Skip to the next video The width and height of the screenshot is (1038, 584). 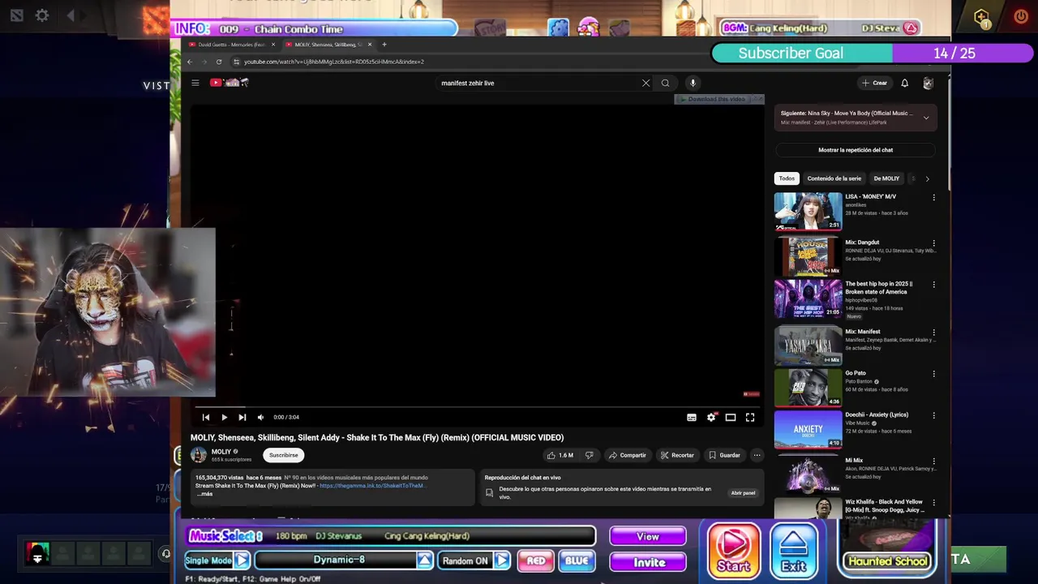point(242,417)
